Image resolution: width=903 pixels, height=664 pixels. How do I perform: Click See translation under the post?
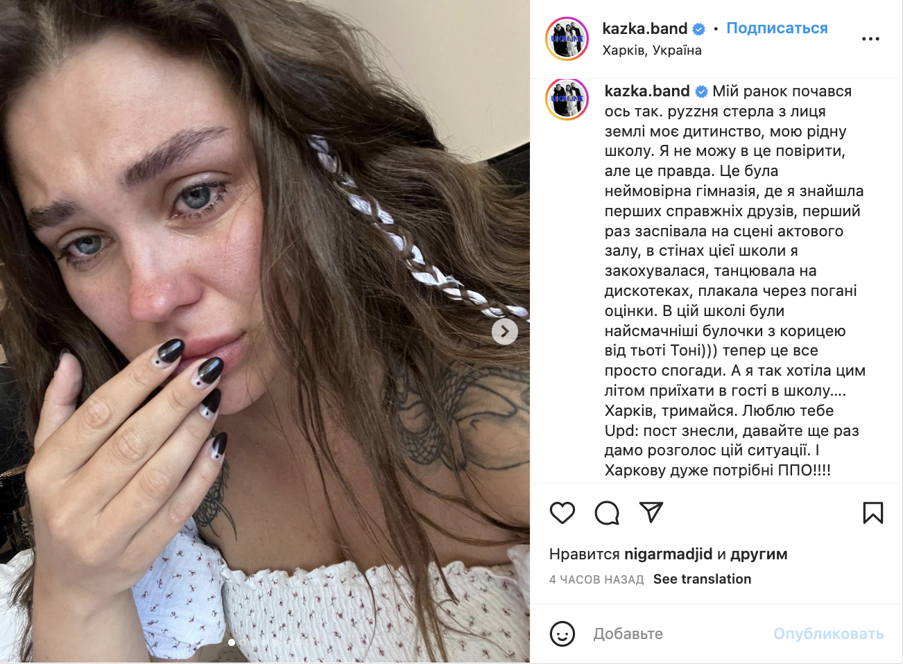pyautogui.click(x=702, y=579)
